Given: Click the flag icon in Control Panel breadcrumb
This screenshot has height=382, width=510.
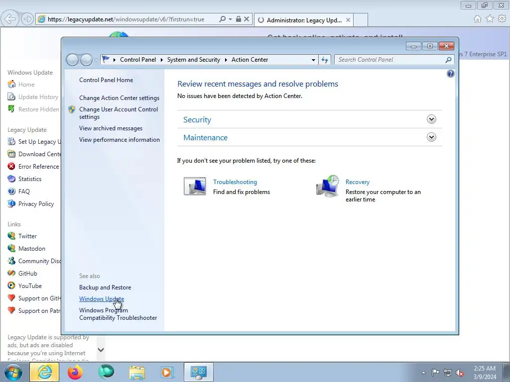Looking at the screenshot, I should pyautogui.click(x=106, y=60).
